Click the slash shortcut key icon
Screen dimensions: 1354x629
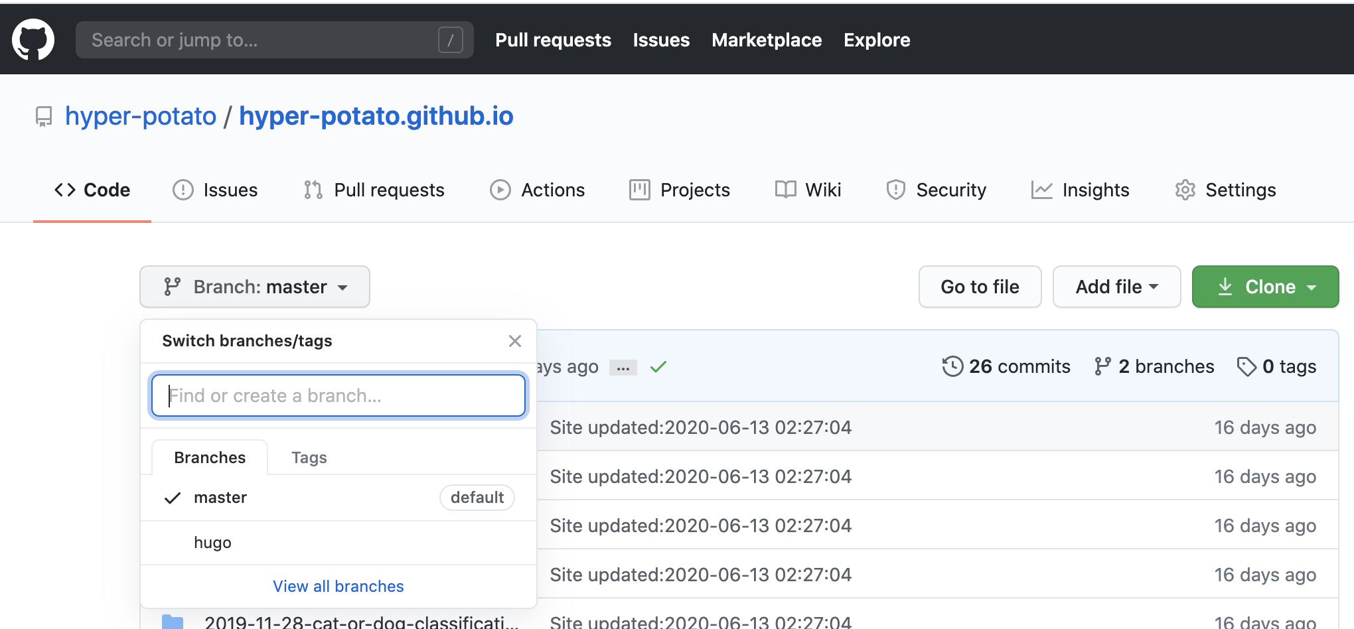[x=450, y=40]
